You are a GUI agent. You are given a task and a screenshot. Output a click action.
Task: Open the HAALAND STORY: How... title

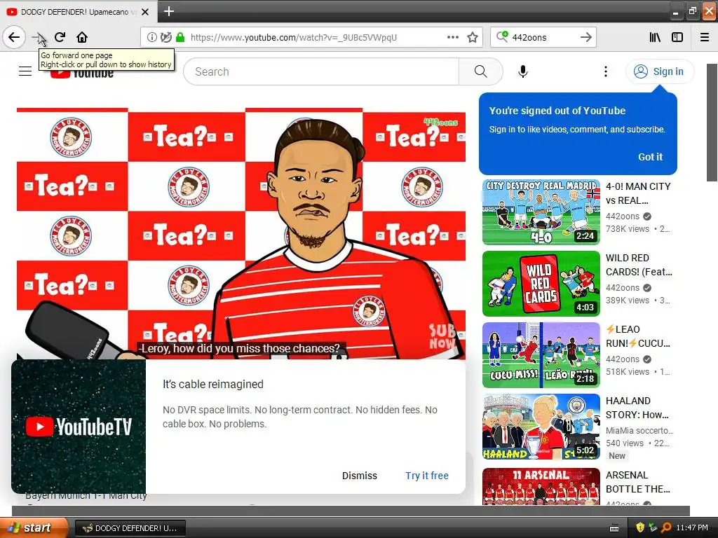[x=637, y=408]
